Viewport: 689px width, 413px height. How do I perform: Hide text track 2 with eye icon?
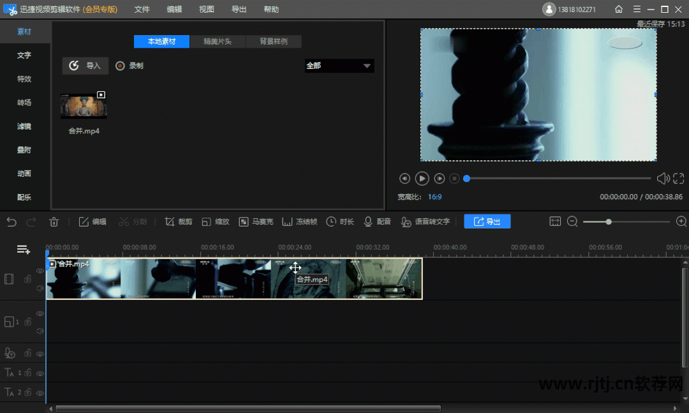click(40, 393)
